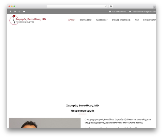Click the envelope email icon
The image size is (163, 138).
click(130, 11)
